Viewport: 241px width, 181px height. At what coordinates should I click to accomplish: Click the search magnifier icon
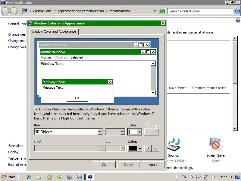point(237,11)
